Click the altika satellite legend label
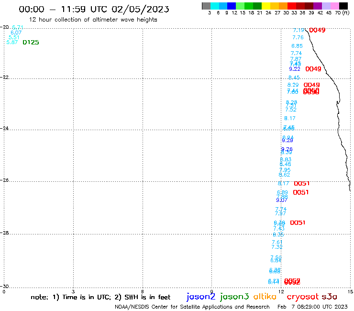Screen dimensions: 354x311 [x=265, y=297]
